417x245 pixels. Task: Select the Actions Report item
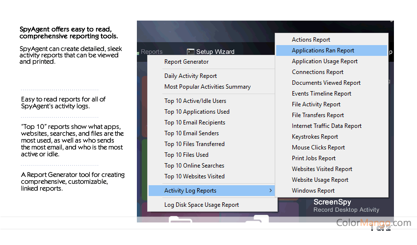tap(311, 40)
